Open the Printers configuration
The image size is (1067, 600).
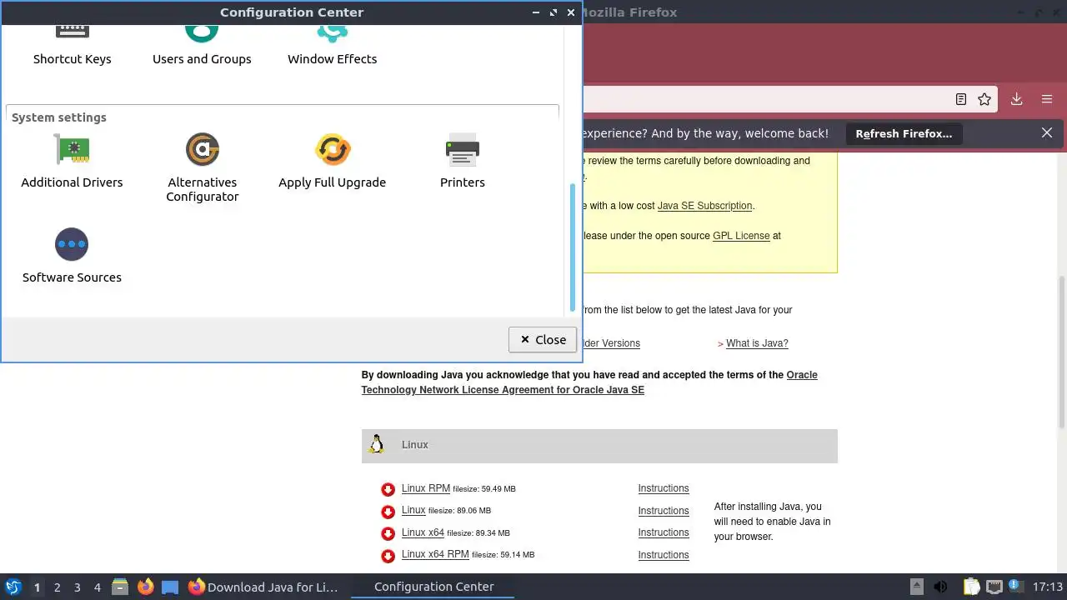[x=462, y=161]
